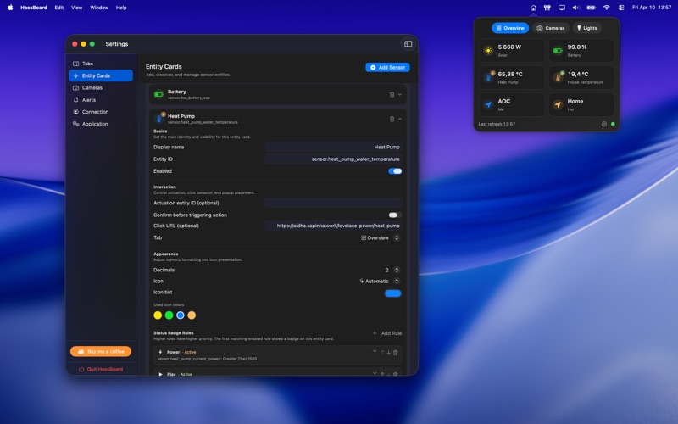Click the Actuation entity ID input field
Screen dimensions: 678x424
(333, 203)
